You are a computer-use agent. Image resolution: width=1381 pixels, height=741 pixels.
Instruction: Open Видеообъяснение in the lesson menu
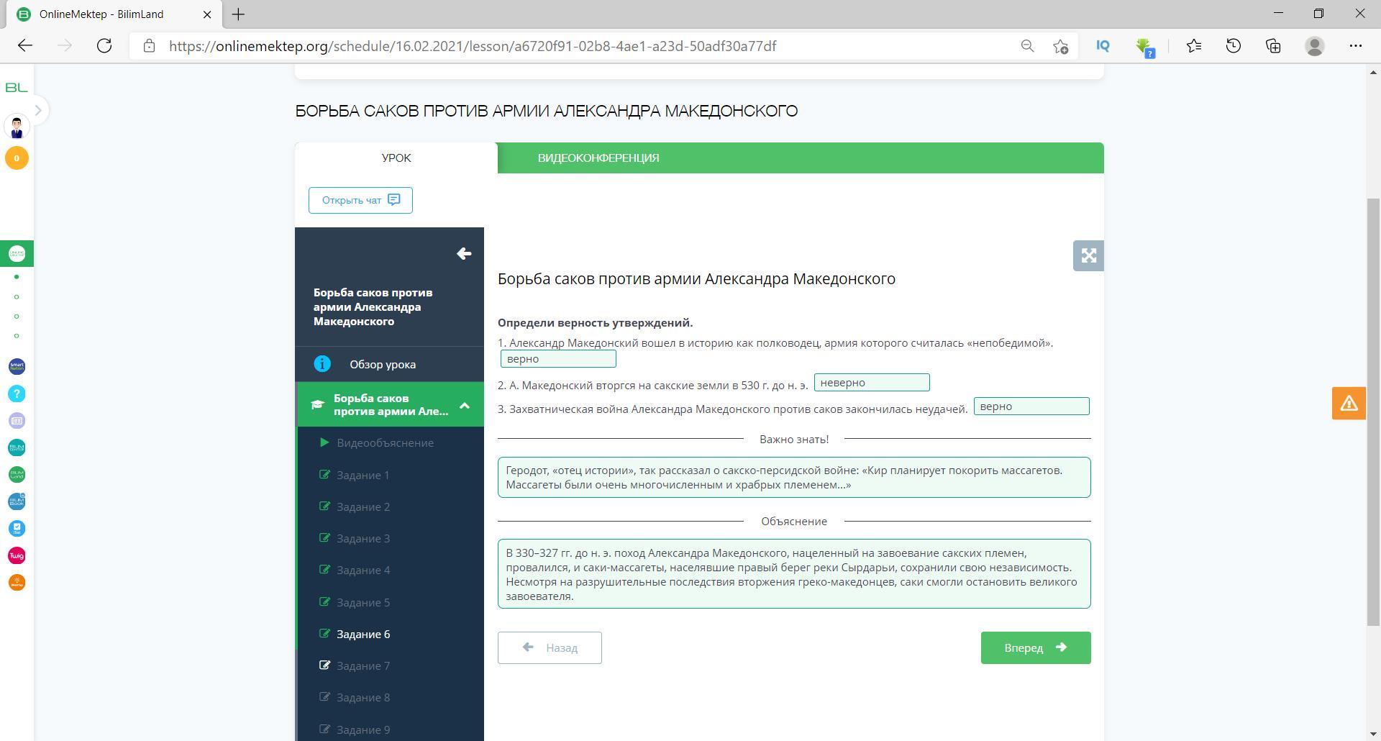pos(386,442)
